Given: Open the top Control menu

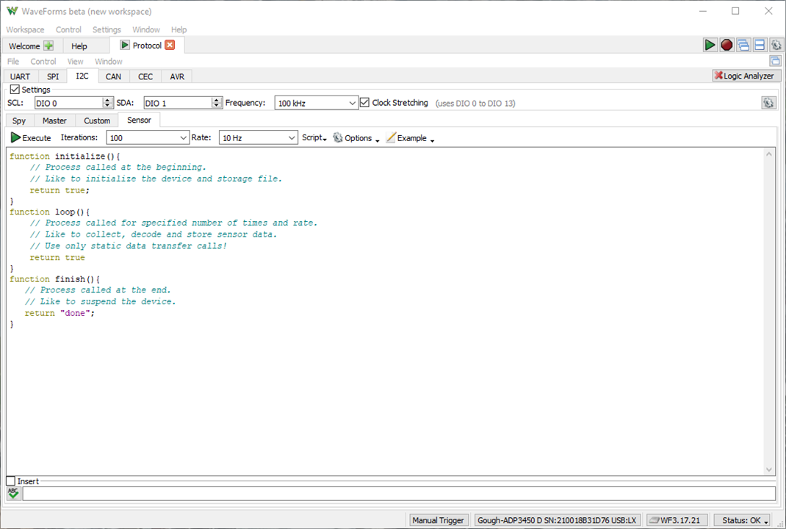Looking at the screenshot, I should click(68, 29).
